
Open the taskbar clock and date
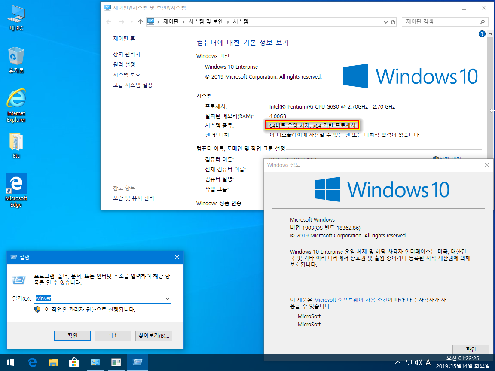coord(463,362)
